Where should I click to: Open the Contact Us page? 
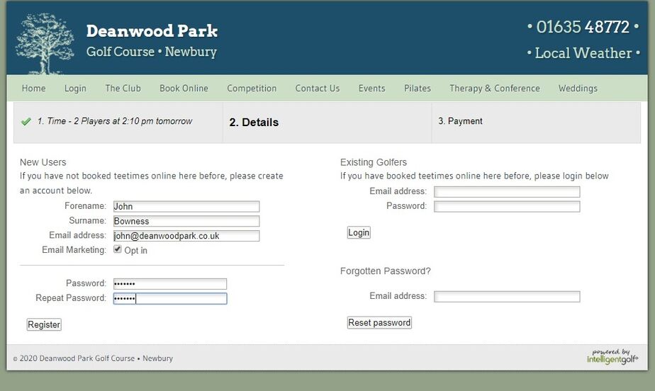coord(318,89)
